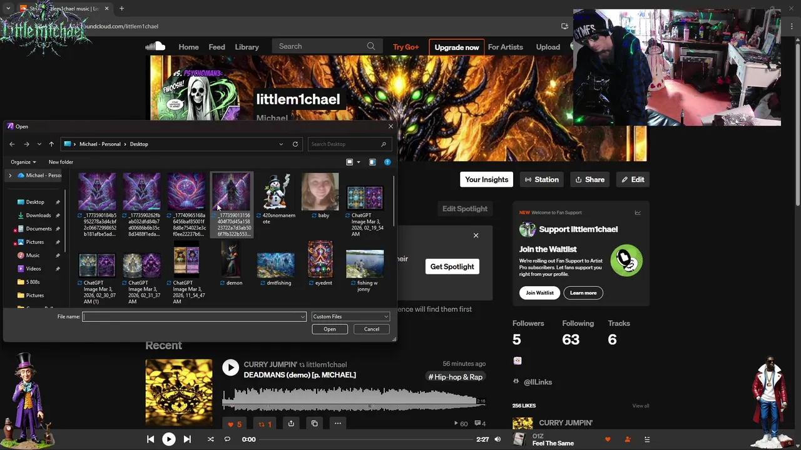Click the Station button
Image resolution: width=801 pixels, height=450 pixels.
tap(541, 180)
